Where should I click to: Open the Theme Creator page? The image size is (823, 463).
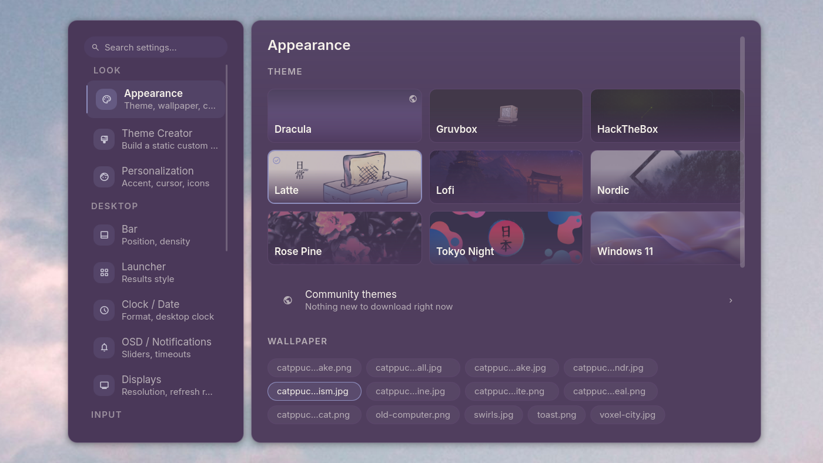(x=156, y=139)
